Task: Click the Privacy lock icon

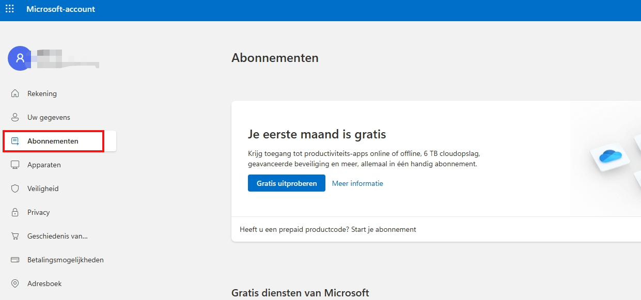Action: (x=15, y=212)
